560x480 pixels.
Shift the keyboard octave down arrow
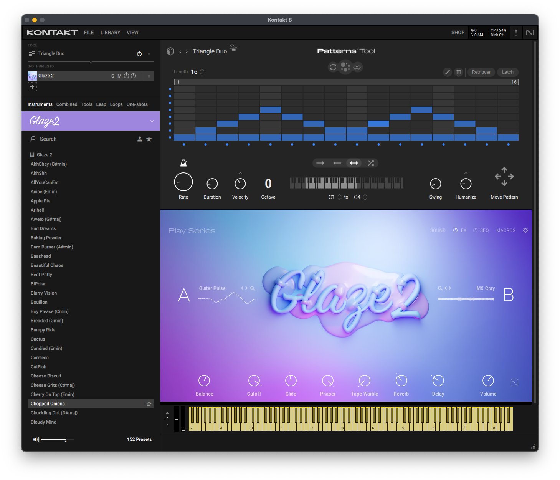coord(167,425)
